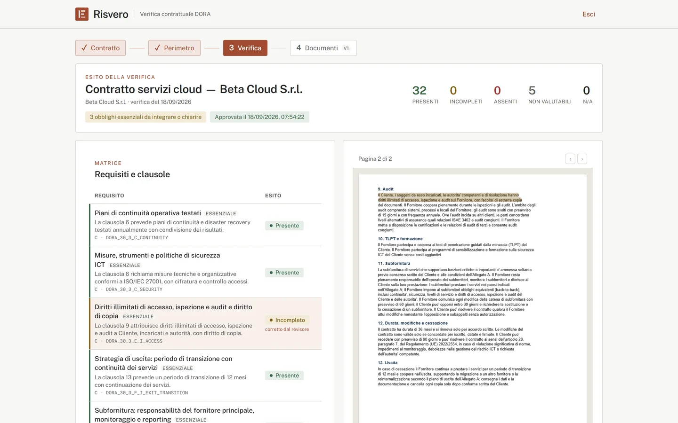
Task: Select the Verifica step
Action: pyautogui.click(x=245, y=48)
